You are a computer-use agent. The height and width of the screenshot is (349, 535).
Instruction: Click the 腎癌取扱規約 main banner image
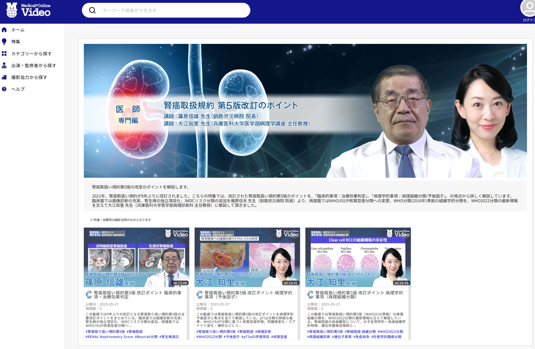(305, 111)
